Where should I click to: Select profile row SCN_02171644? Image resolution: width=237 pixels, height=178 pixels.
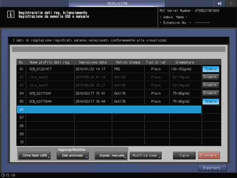pos(109,101)
